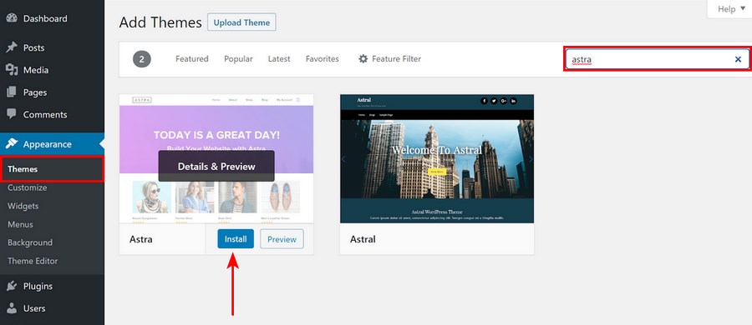This screenshot has height=325, width=752.
Task: Click the cart icon in the Astra preview header
Action: (x=298, y=100)
